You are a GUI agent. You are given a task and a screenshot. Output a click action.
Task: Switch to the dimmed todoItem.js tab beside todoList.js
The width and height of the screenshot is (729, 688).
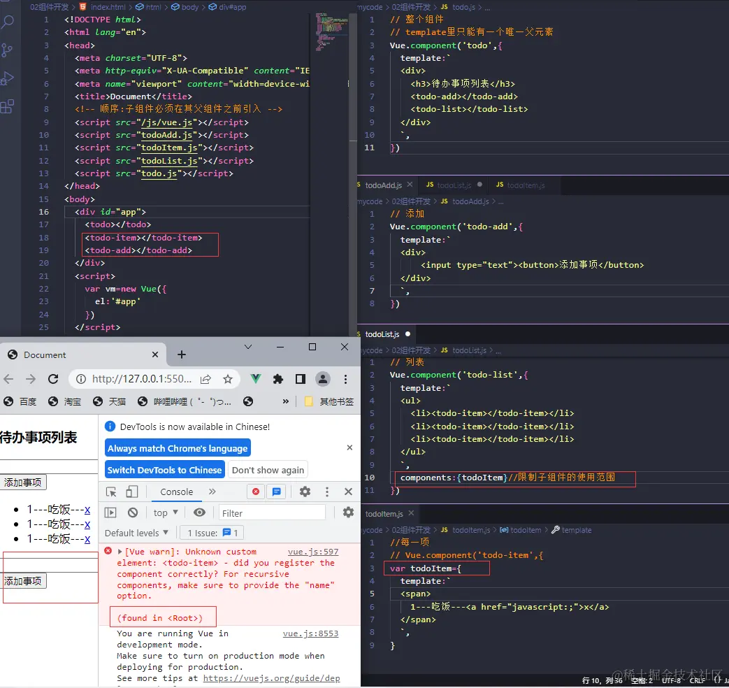point(526,185)
